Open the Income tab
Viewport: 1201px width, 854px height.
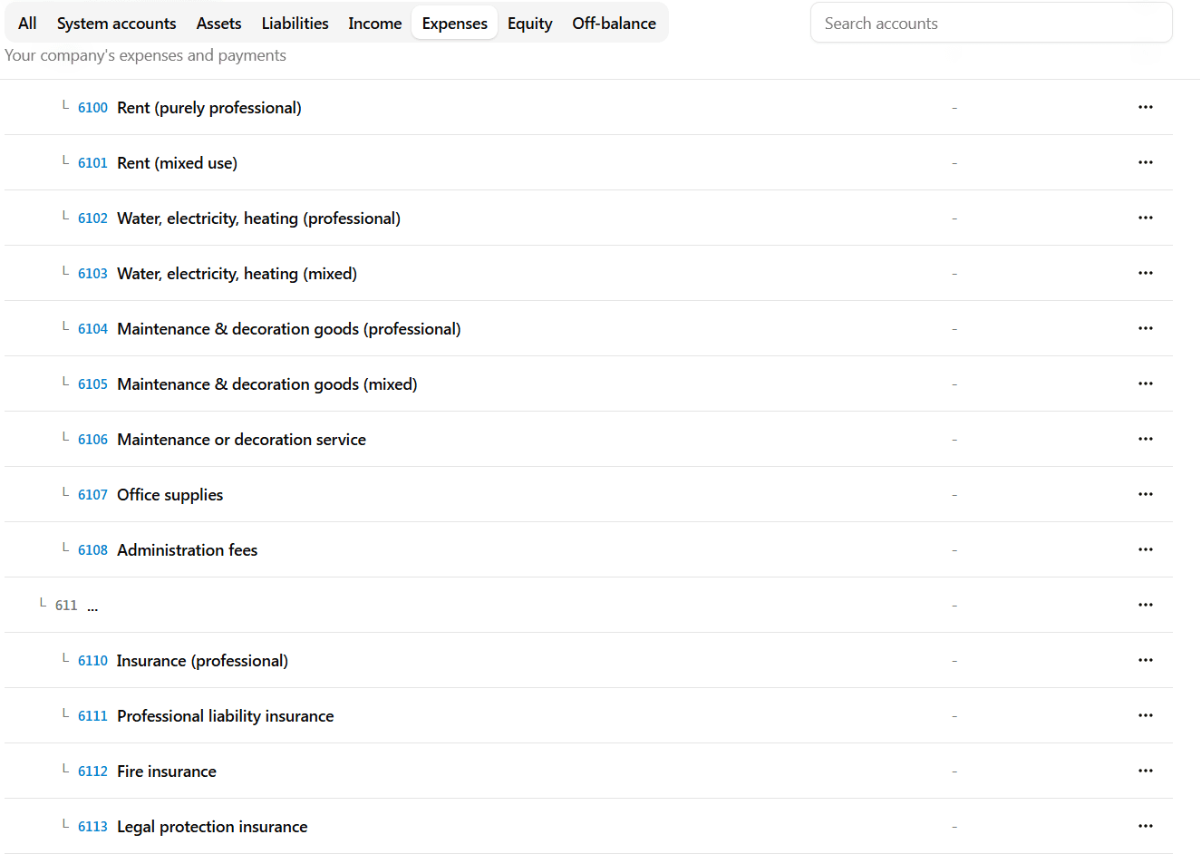(374, 24)
